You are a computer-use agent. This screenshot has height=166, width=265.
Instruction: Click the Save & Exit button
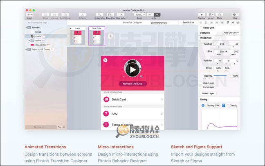tap(188, 23)
